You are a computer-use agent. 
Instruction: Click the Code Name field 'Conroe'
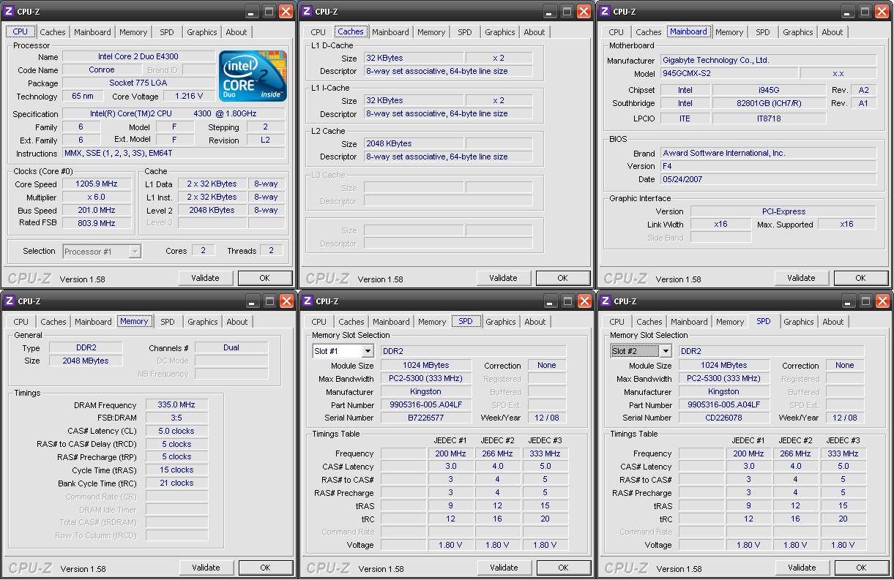(x=102, y=70)
